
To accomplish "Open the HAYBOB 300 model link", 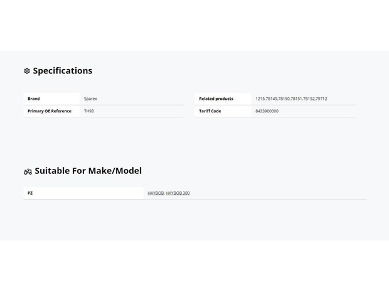I will [178, 193].
